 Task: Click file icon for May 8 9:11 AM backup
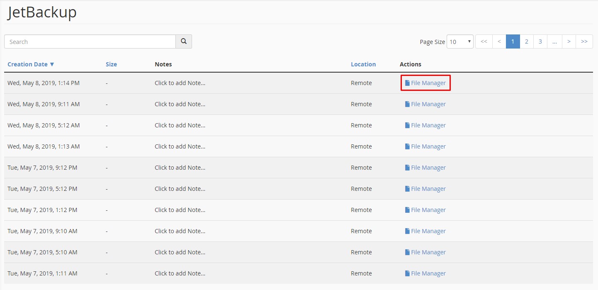pyautogui.click(x=407, y=104)
